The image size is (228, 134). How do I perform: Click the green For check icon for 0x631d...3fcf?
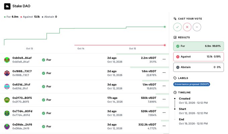pyautogui.click(x=44, y=87)
